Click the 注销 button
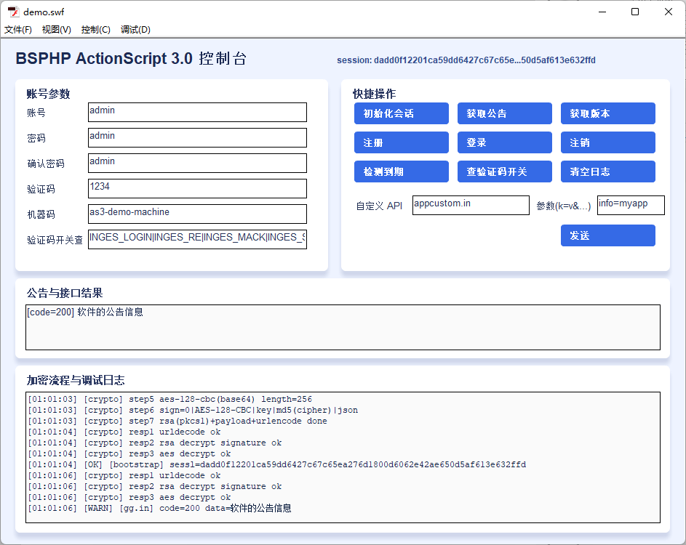The height and width of the screenshot is (545, 686). click(607, 142)
